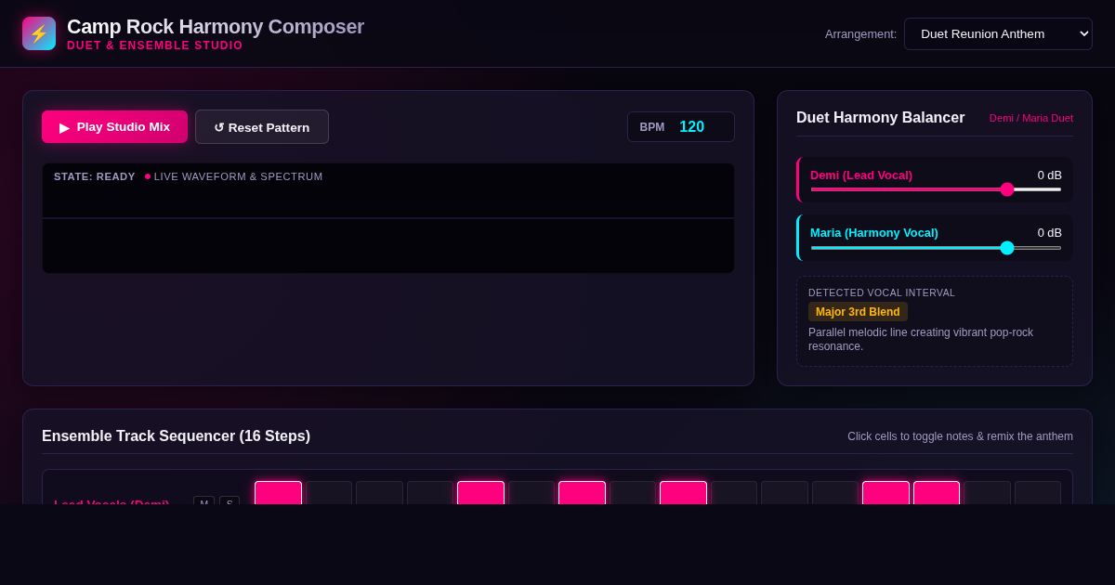1115x585 pixels.
Task: Solo the Lead Vocals track (S)
Action: tap(230, 500)
